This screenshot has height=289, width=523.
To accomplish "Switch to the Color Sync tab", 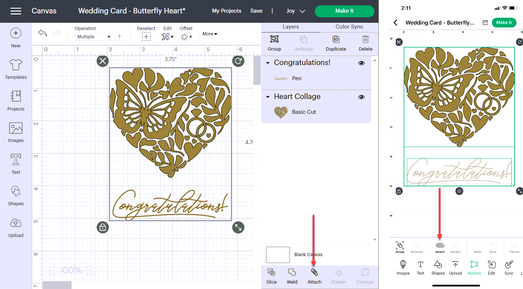I will [x=349, y=26].
